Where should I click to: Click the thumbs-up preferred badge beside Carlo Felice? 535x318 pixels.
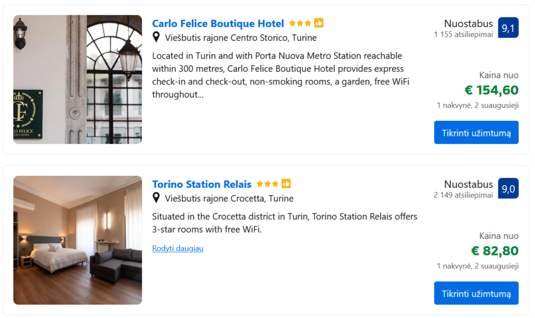[319, 24]
